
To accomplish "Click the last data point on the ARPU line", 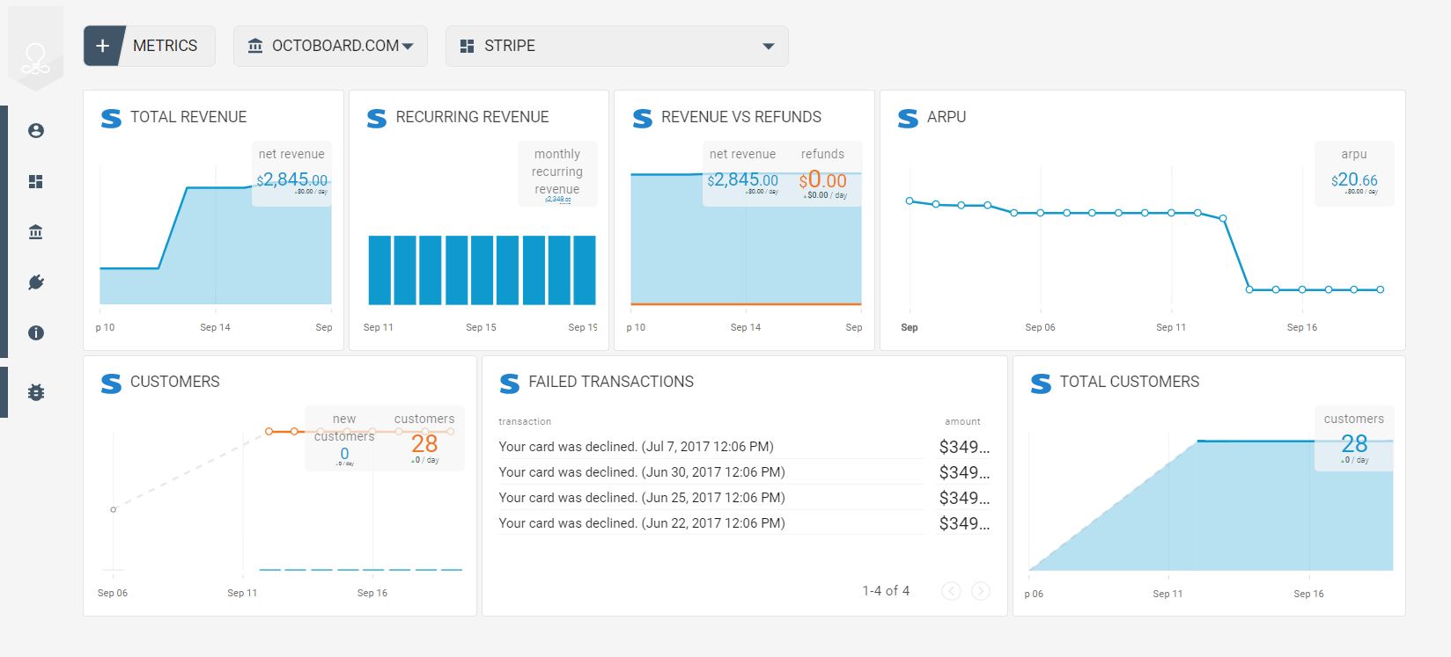I will click(1380, 289).
